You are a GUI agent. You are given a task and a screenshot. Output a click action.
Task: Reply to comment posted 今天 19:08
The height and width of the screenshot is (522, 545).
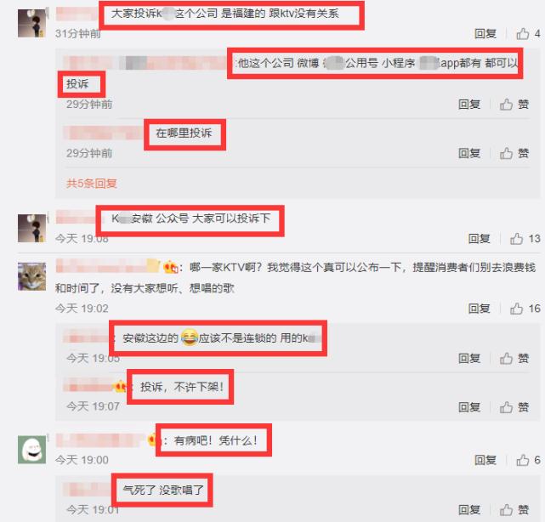pos(479,239)
